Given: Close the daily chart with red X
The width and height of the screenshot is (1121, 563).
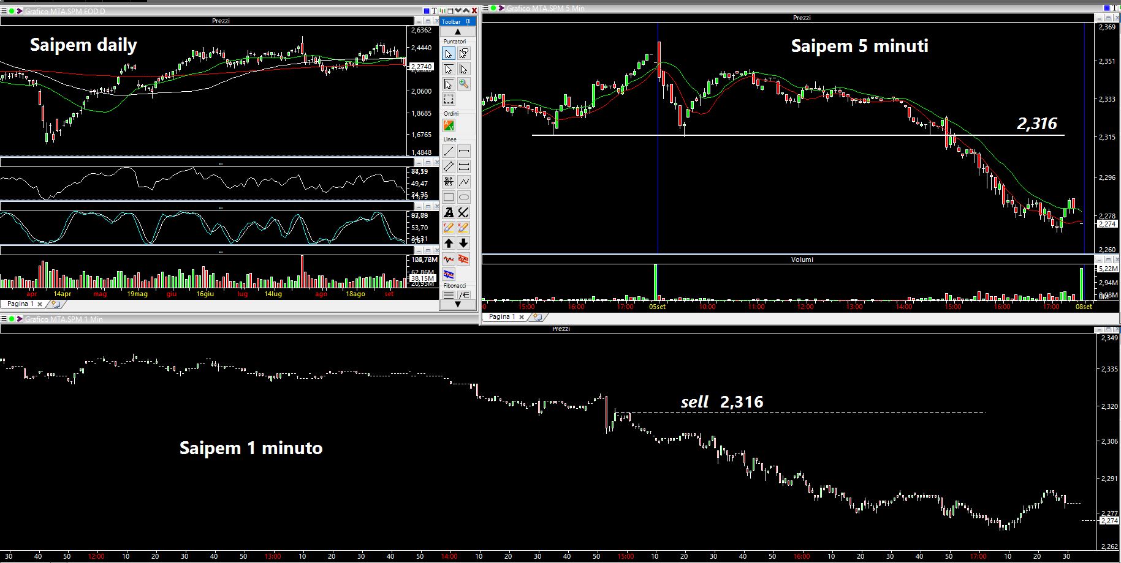Looking at the screenshot, I should coord(474,11).
